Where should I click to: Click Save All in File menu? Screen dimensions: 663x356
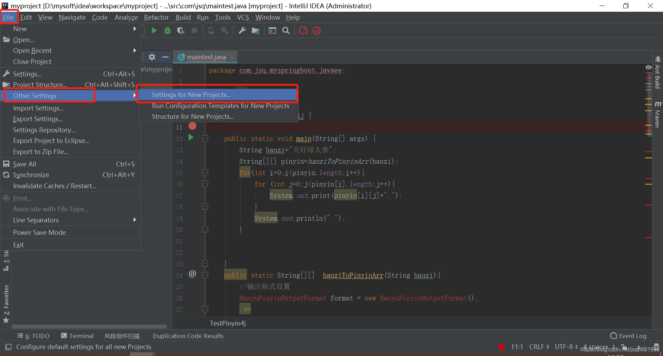click(71, 164)
